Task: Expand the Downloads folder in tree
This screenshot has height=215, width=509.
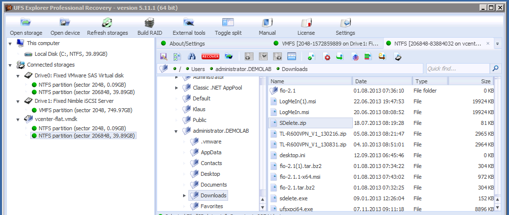Action: (x=185, y=195)
